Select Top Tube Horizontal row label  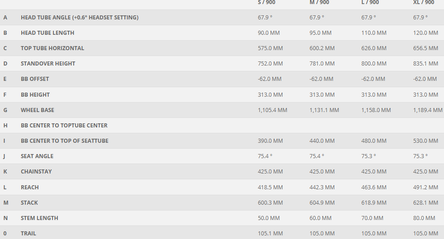click(53, 48)
